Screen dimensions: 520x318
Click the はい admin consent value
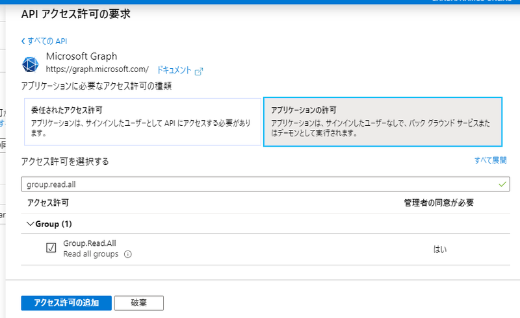pyautogui.click(x=440, y=249)
